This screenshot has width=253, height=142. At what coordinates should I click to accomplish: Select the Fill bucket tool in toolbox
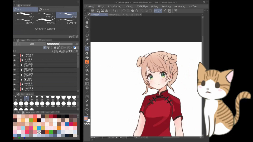tap(87, 57)
